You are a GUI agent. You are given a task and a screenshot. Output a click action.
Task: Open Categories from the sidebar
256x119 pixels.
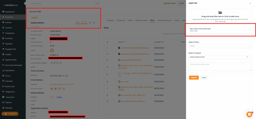tap(10, 33)
